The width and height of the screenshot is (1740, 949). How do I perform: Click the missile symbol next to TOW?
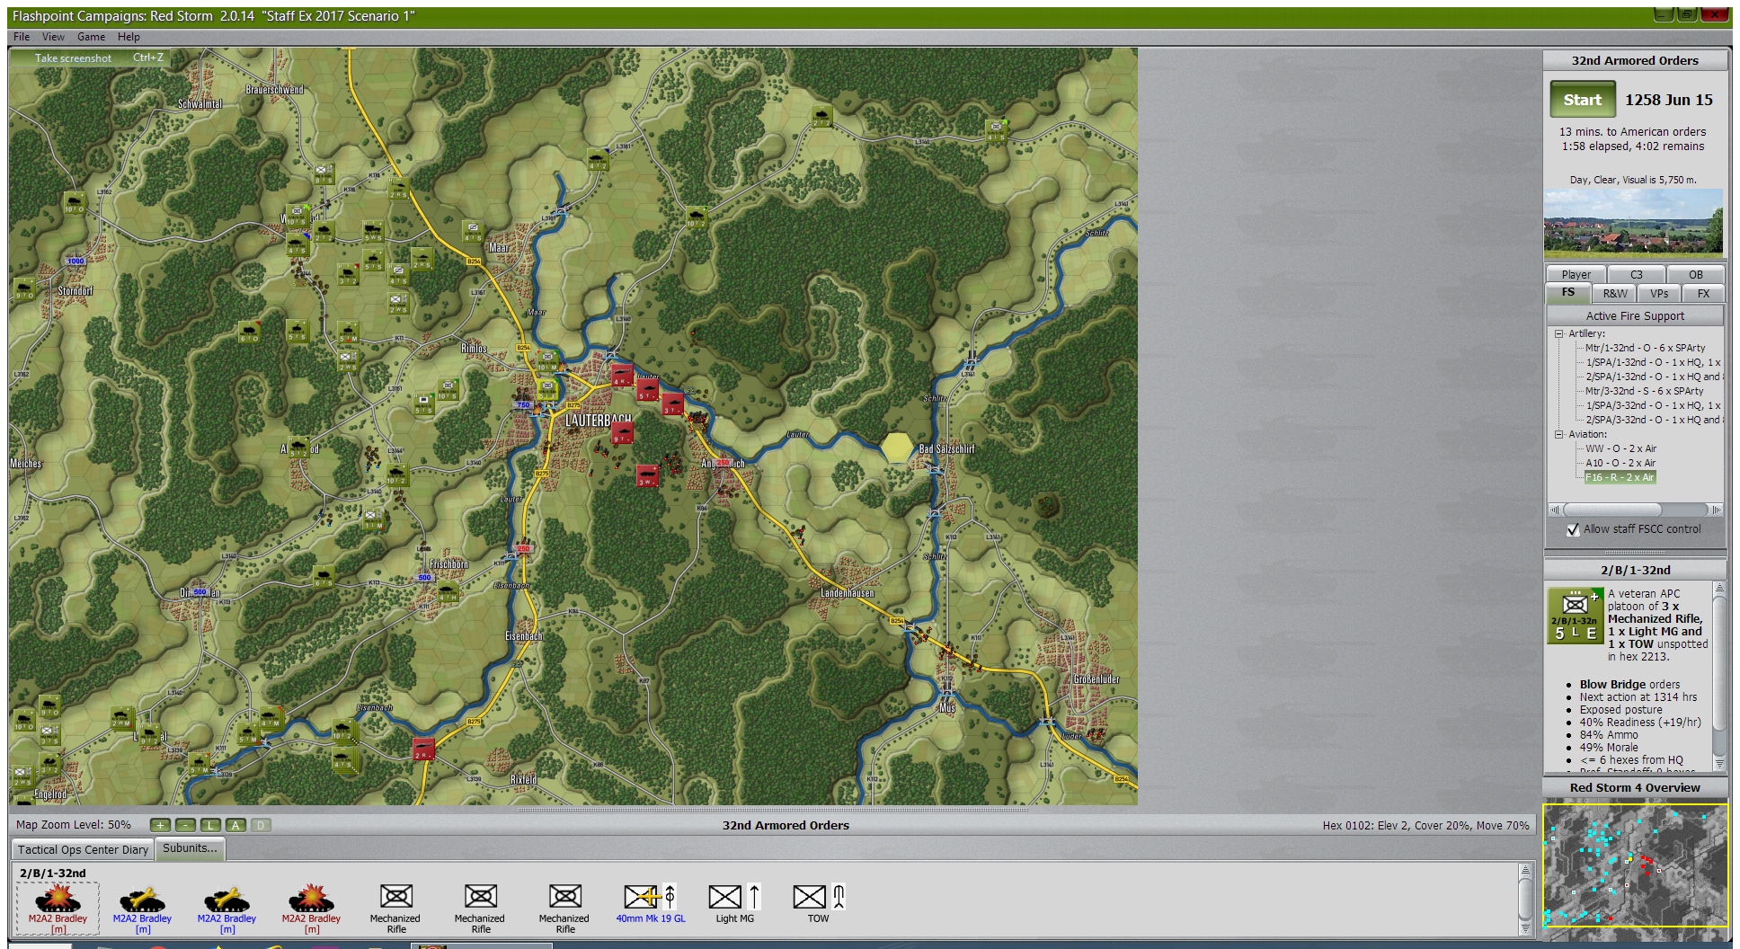[839, 896]
